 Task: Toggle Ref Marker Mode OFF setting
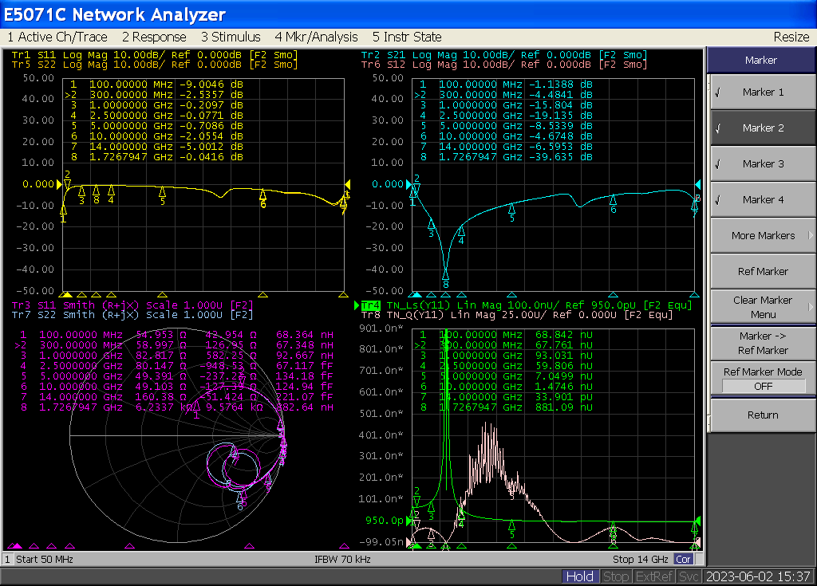(763, 379)
